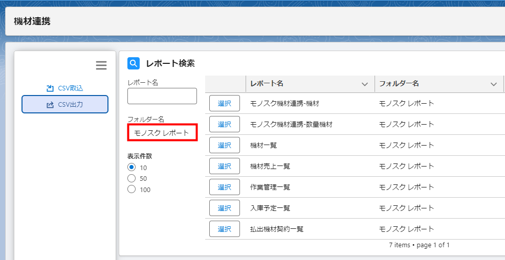Choose 50 for 表示件数
The height and width of the screenshot is (260, 505).
coord(131,178)
